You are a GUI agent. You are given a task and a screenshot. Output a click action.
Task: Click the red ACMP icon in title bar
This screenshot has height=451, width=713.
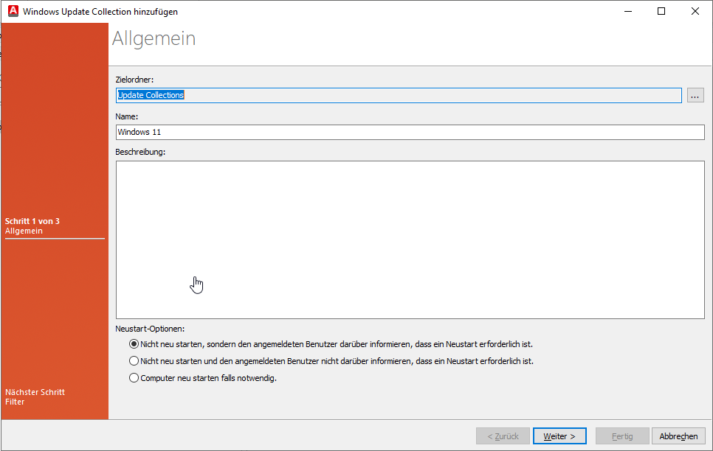point(12,11)
